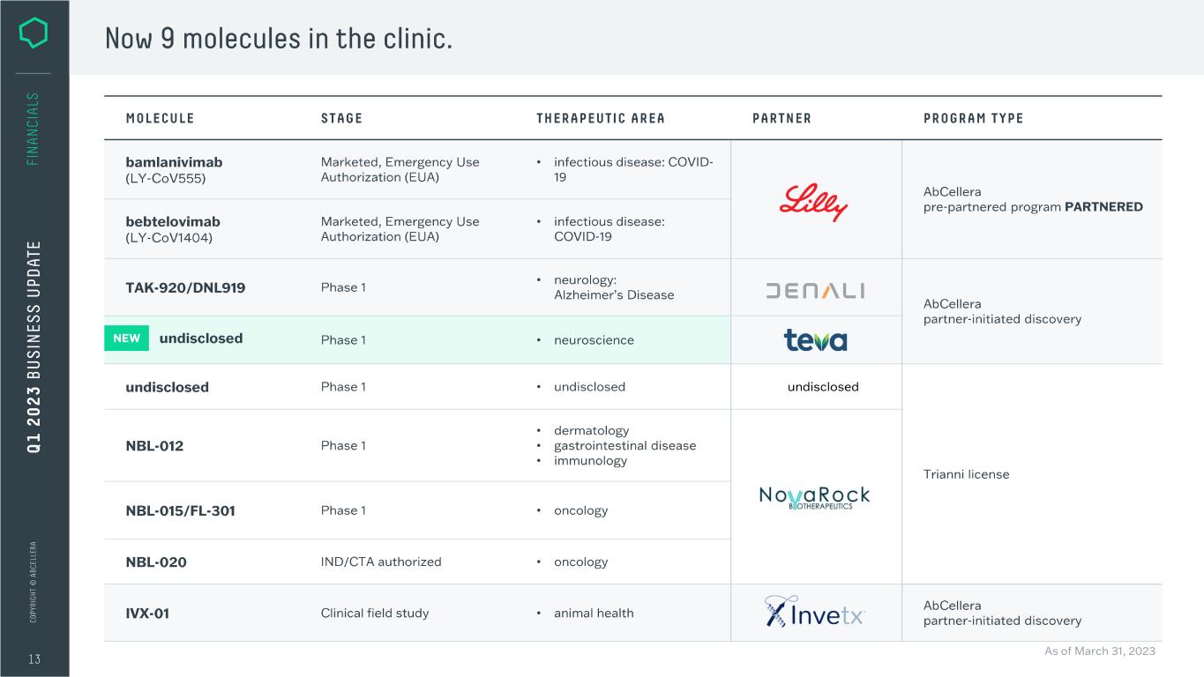Click the Stage column header
The image size is (1204, 677).
[341, 118]
